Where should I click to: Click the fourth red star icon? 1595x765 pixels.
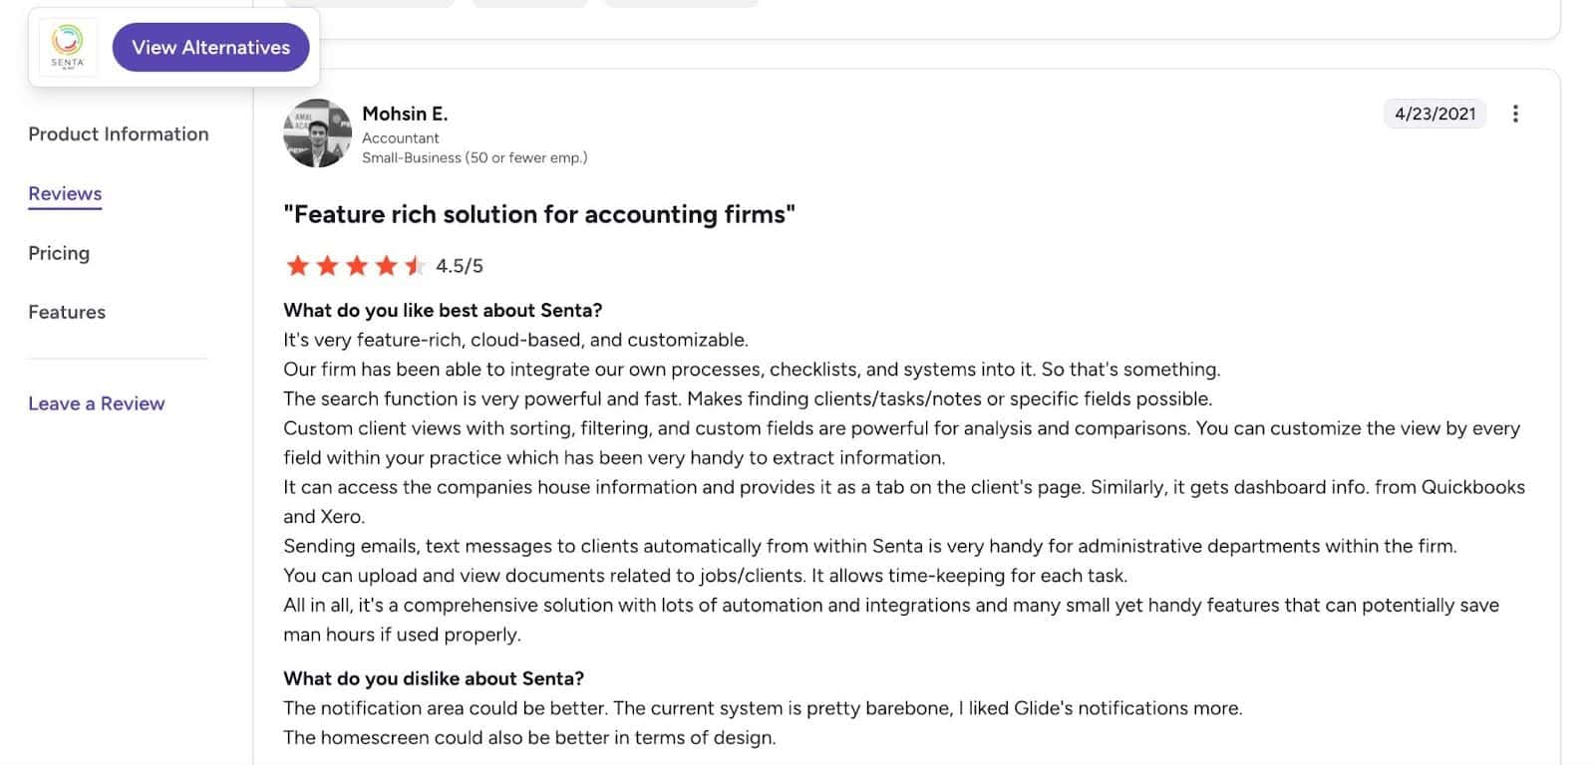386,265
